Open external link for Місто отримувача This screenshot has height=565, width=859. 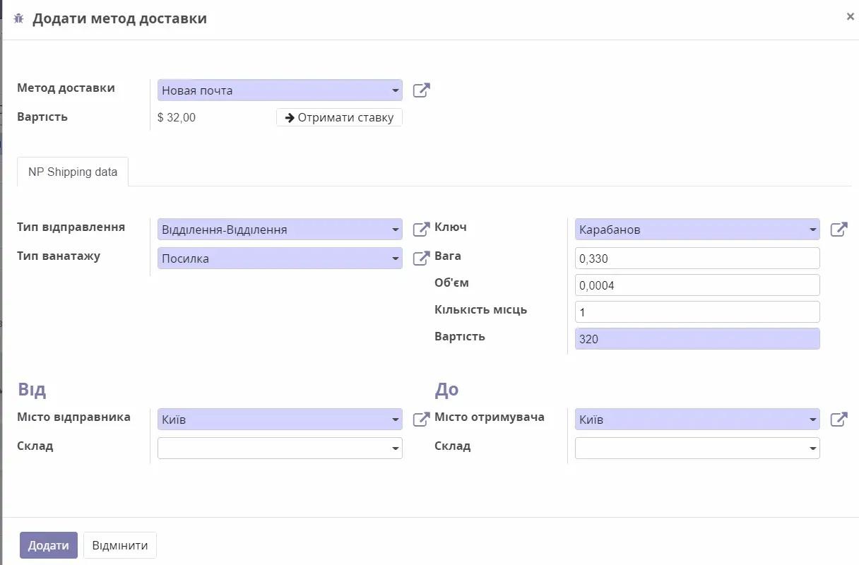pyautogui.click(x=839, y=420)
